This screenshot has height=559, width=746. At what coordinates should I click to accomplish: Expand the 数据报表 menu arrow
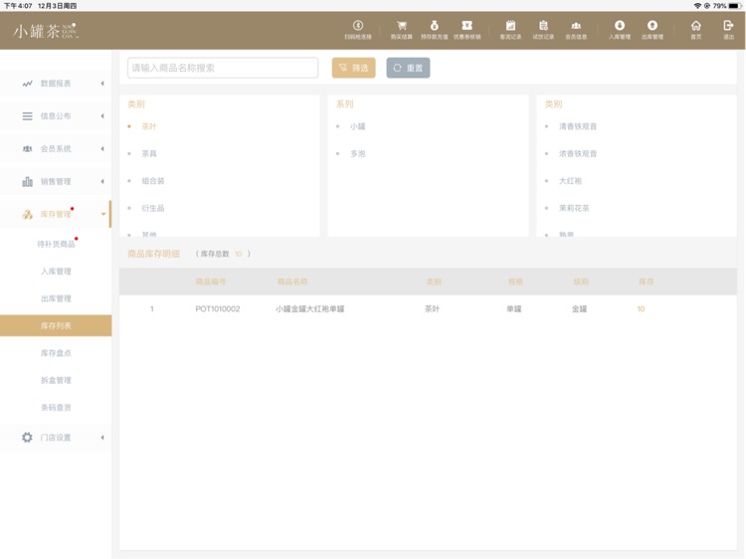tap(102, 84)
